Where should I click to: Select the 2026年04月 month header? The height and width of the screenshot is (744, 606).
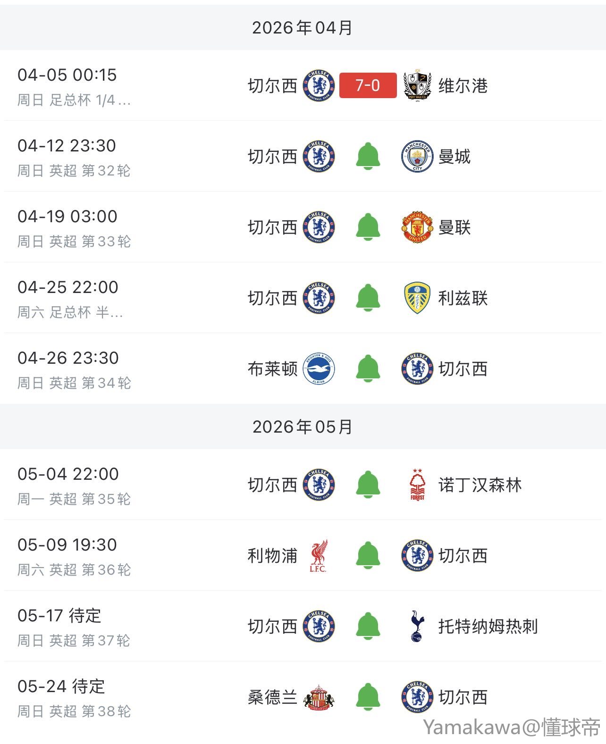(x=303, y=28)
